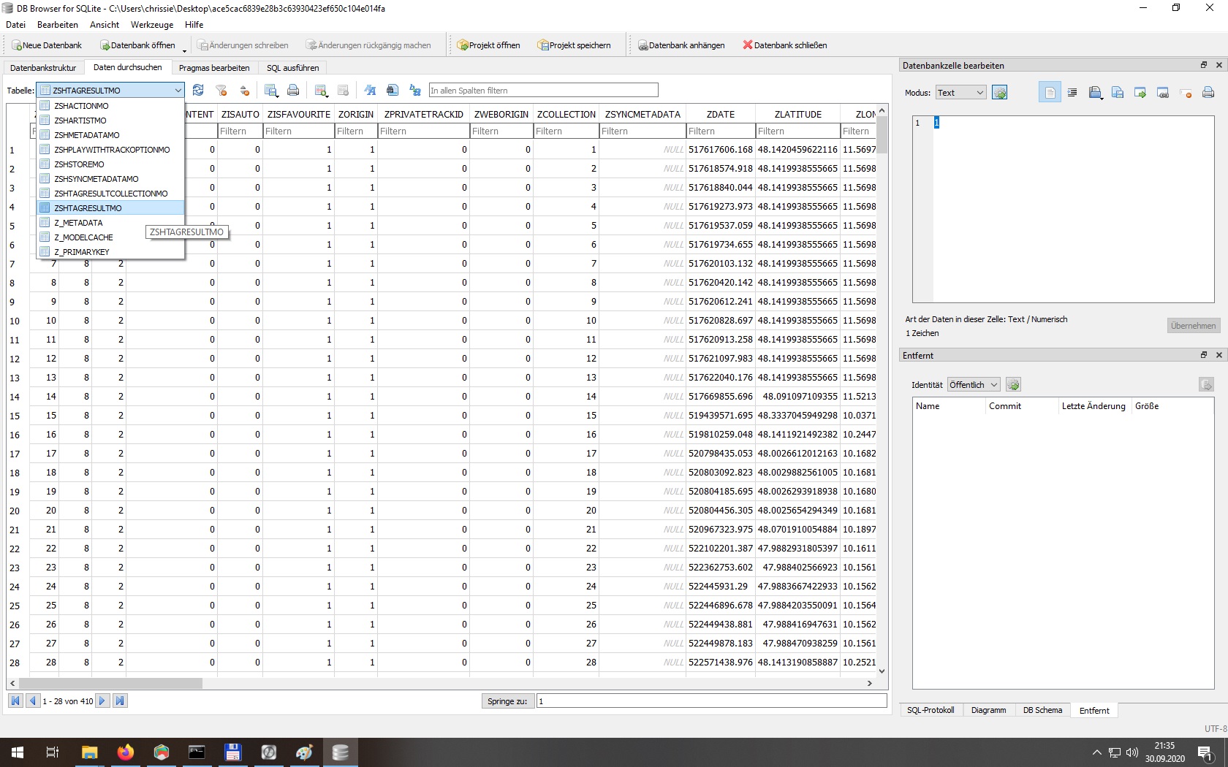Choose ZSHPLAYWITHTRACKOPTIONMO table
Image resolution: width=1228 pixels, height=767 pixels.
tap(110, 150)
